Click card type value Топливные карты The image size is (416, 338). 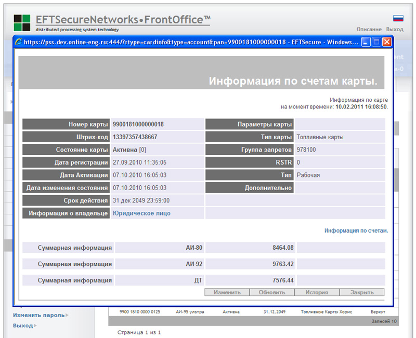click(x=320, y=137)
